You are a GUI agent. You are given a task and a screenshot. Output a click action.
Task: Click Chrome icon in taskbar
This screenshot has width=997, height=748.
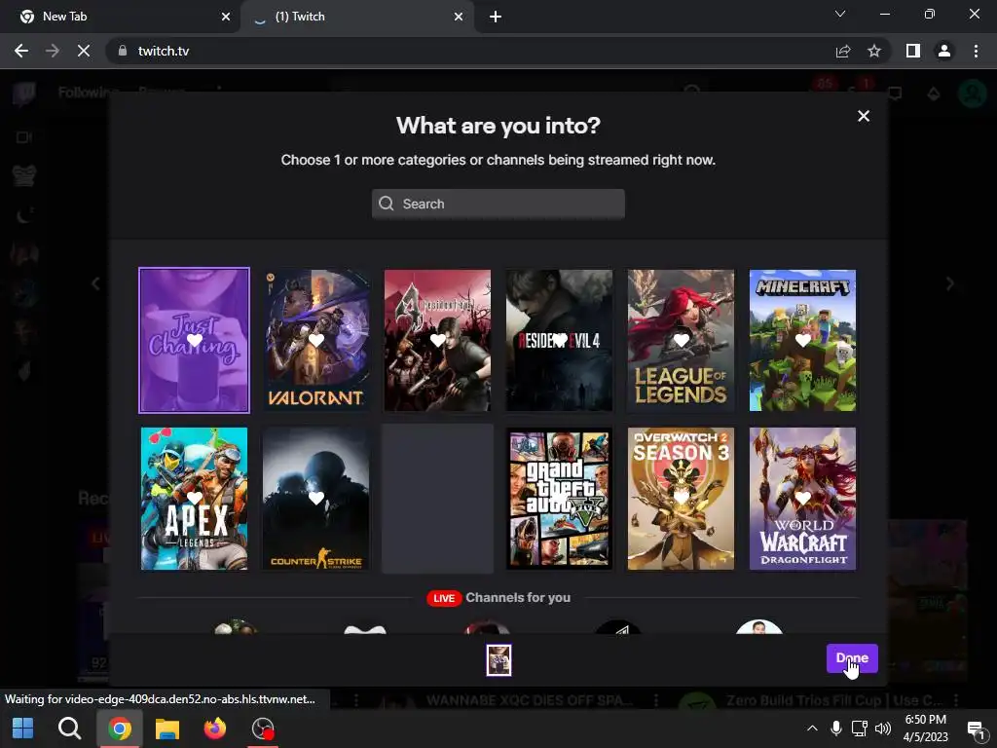(x=119, y=729)
